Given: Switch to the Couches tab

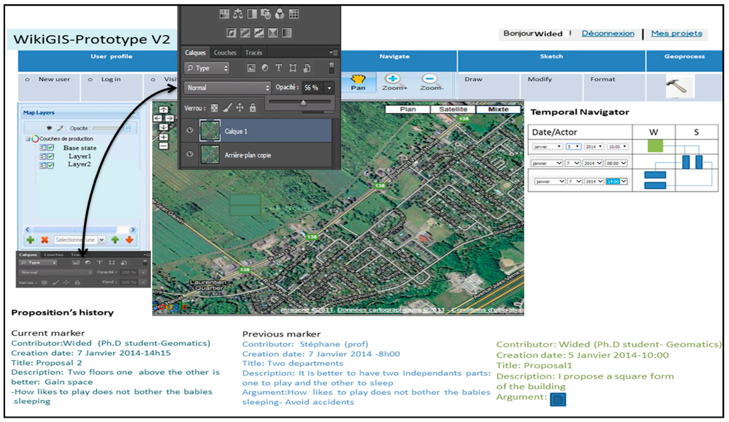Looking at the screenshot, I should click(225, 53).
